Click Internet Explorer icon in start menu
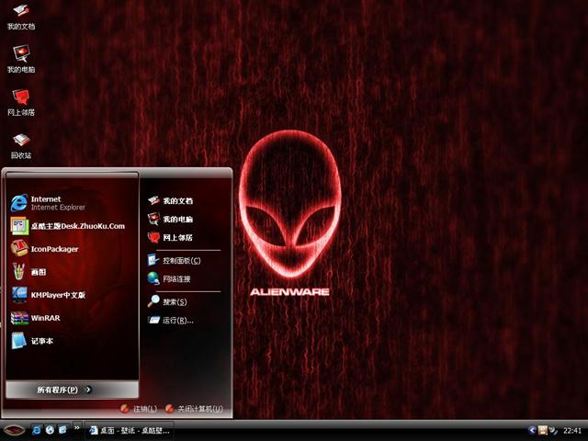 18,203
